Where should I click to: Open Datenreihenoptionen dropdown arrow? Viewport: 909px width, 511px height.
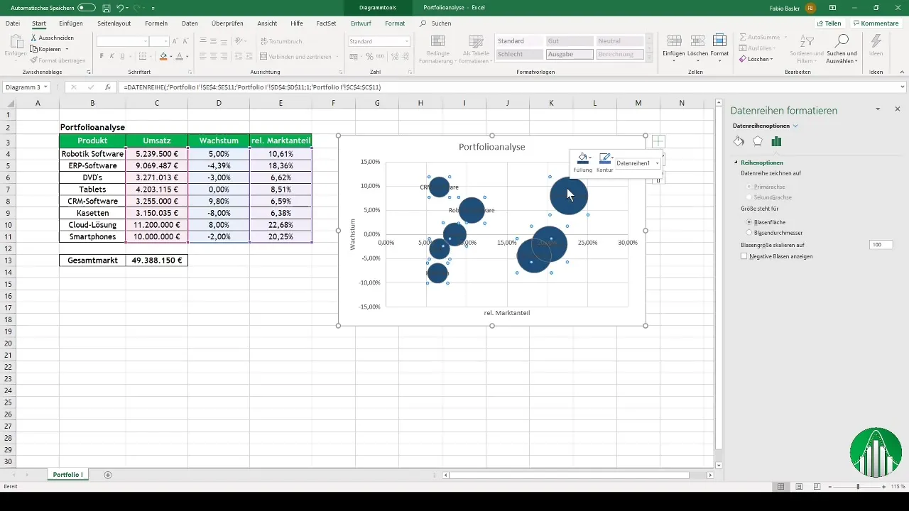click(795, 126)
